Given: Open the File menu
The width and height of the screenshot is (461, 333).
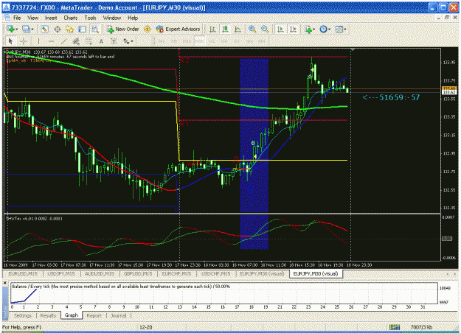Looking at the screenshot, I should pyautogui.click(x=17, y=18).
